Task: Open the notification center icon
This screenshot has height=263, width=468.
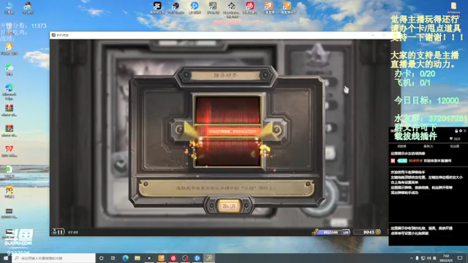Action: tap(460, 258)
